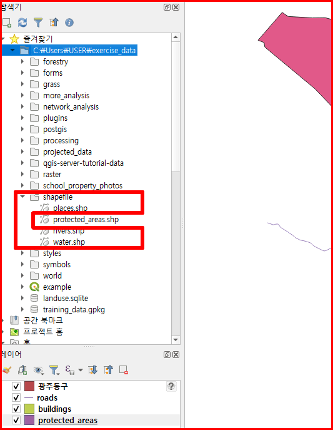Toggle the Browser properties info widget

tap(69, 23)
